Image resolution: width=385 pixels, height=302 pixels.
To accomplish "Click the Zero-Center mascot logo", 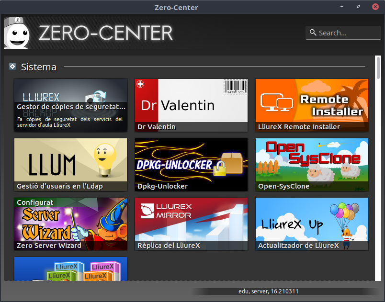I will [17, 33].
